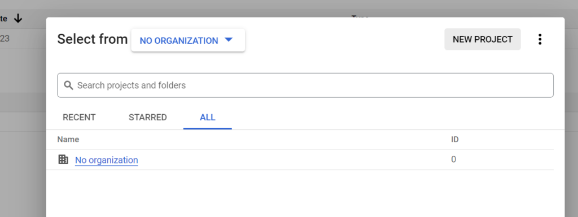Switch to the STARRED tab
The image size is (578, 217).
pos(148,117)
